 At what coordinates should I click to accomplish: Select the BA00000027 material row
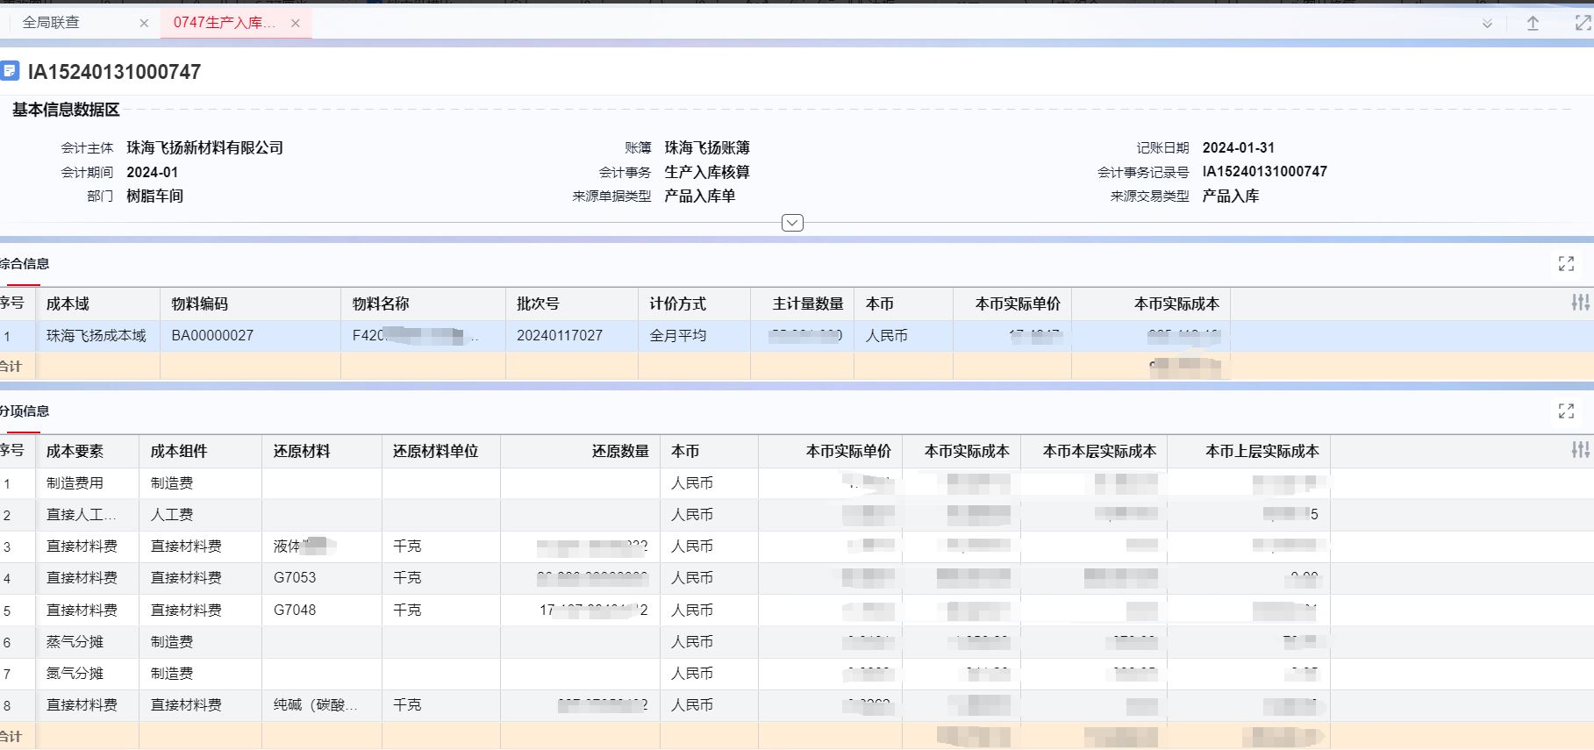click(212, 335)
